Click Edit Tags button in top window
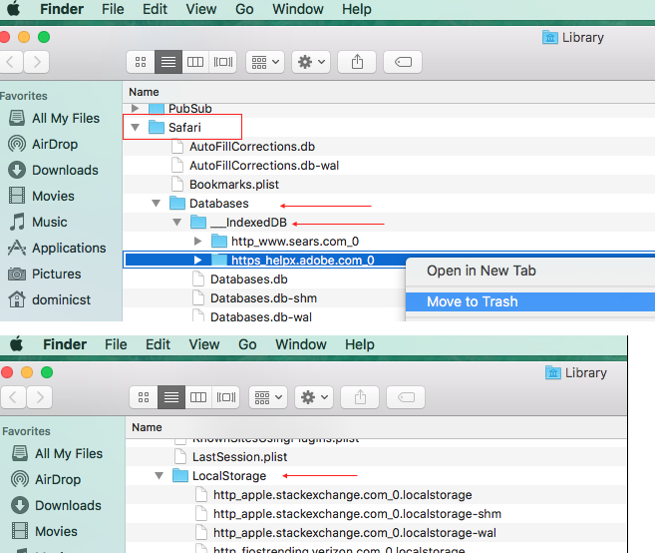The width and height of the screenshot is (655, 553). tap(403, 62)
